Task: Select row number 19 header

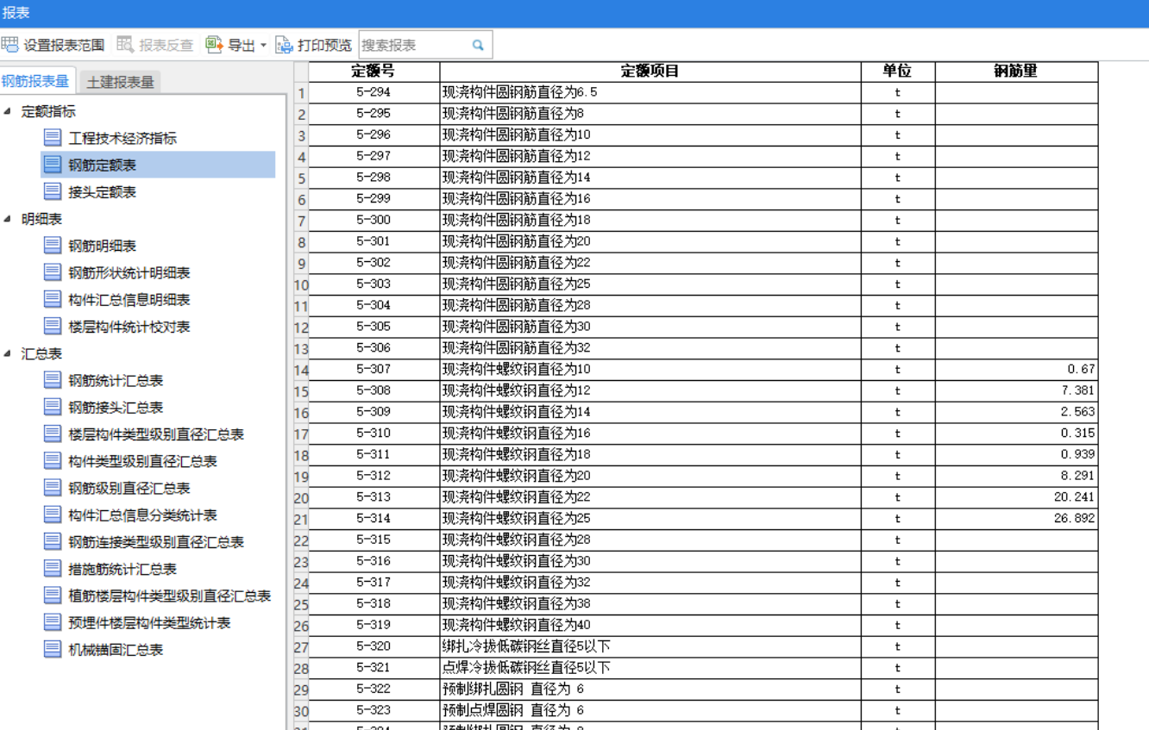Action: tap(301, 476)
